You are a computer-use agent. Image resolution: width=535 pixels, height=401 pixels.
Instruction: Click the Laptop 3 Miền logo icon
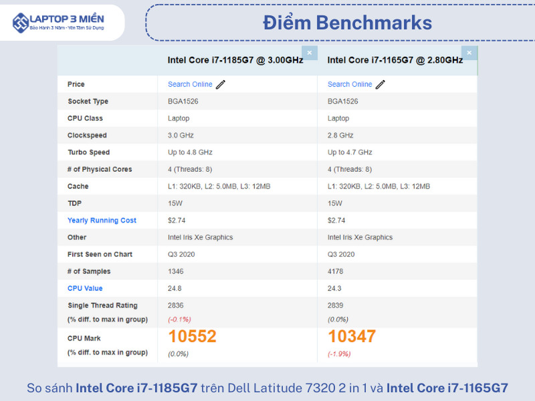click(x=20, y=22)
